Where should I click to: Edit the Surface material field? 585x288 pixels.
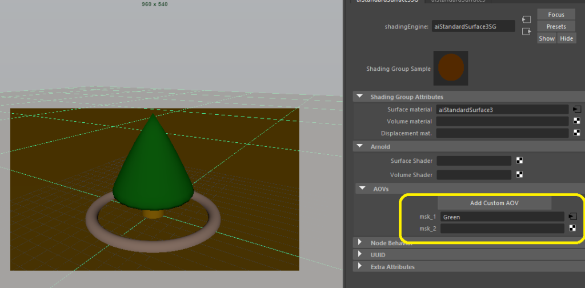(x=502, y=110)
